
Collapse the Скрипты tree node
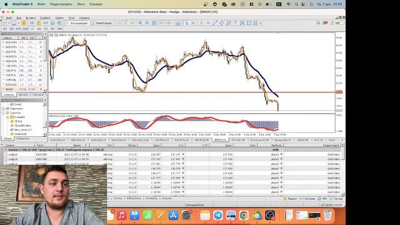4,112
